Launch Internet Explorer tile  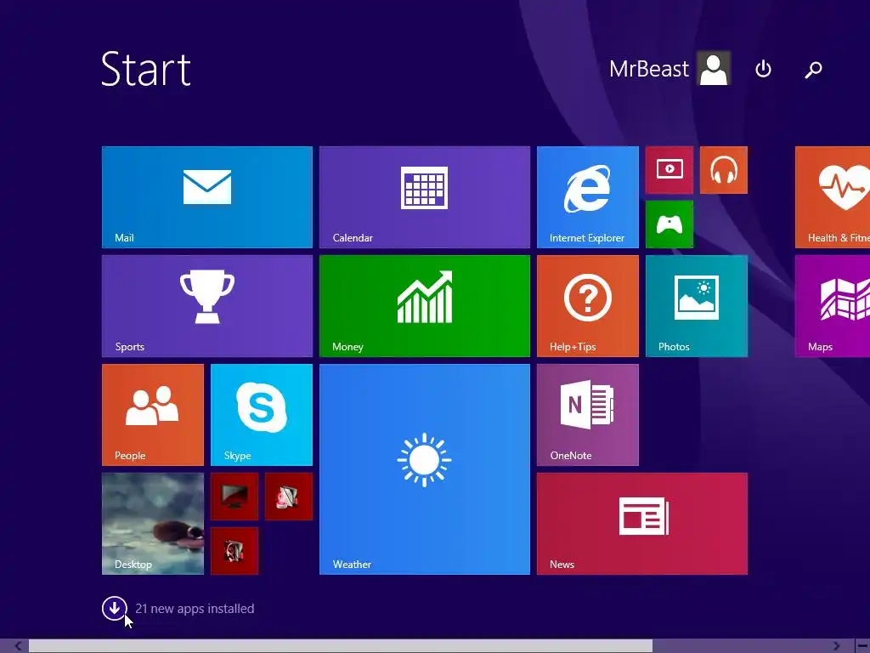coord(588,197)
